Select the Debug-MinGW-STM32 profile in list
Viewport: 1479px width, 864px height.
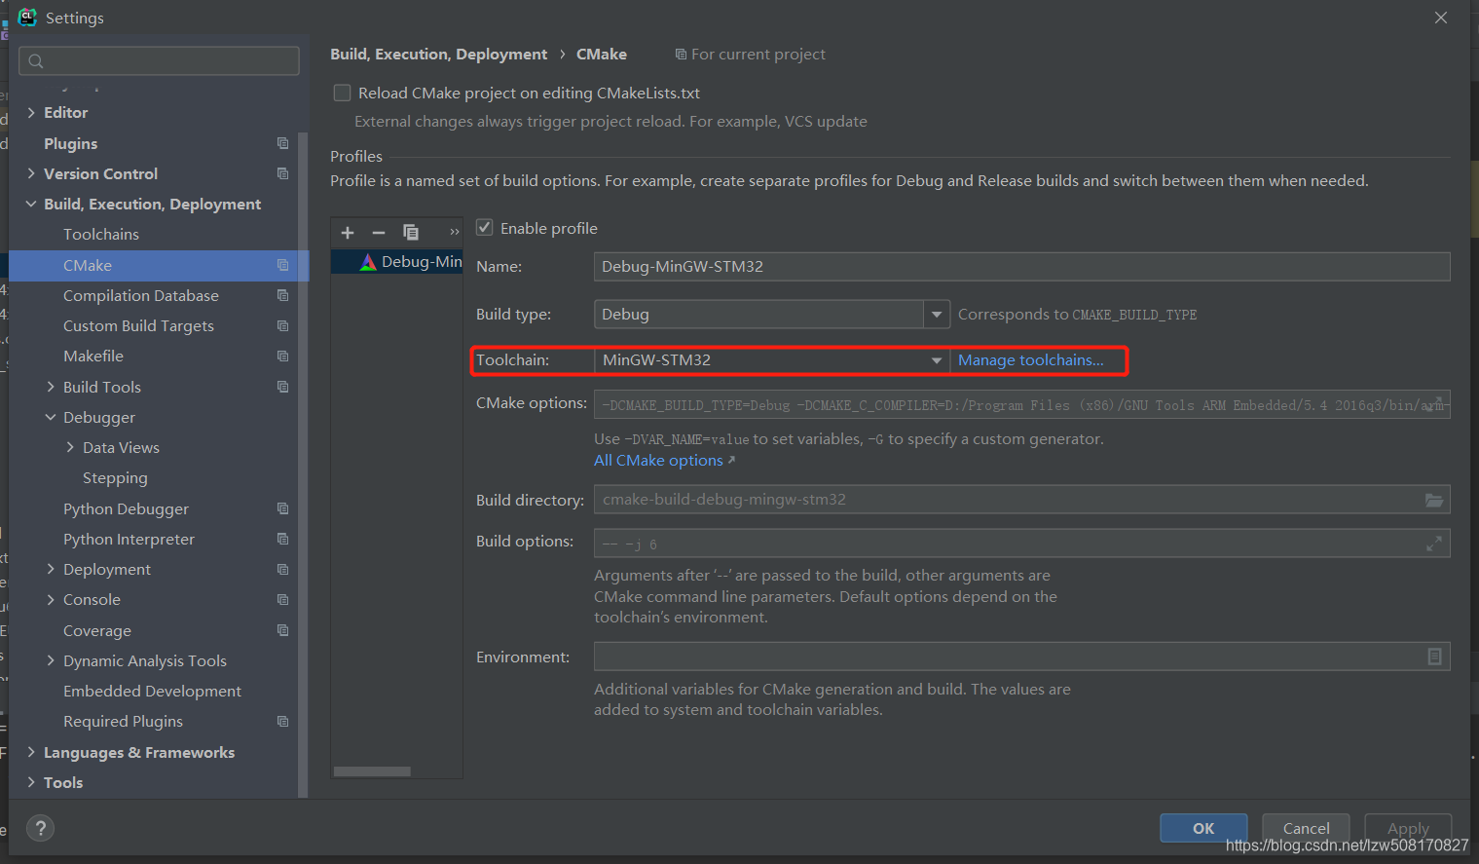tap(397, 261)
